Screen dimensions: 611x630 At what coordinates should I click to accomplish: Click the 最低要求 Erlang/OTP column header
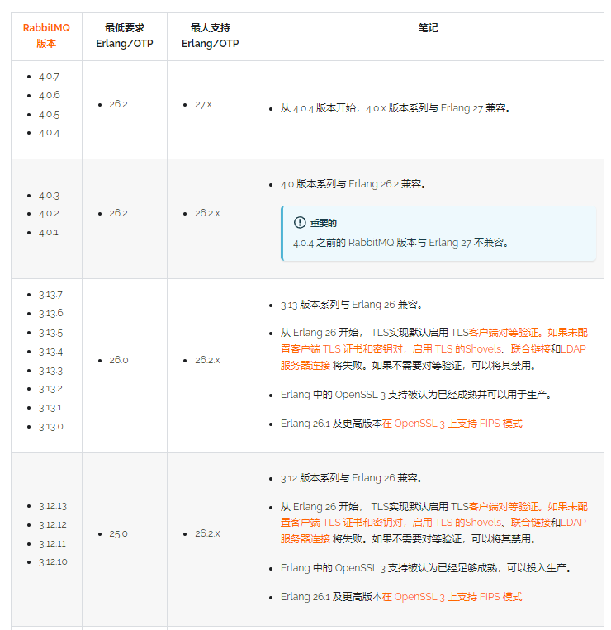[x=125, y=36]
